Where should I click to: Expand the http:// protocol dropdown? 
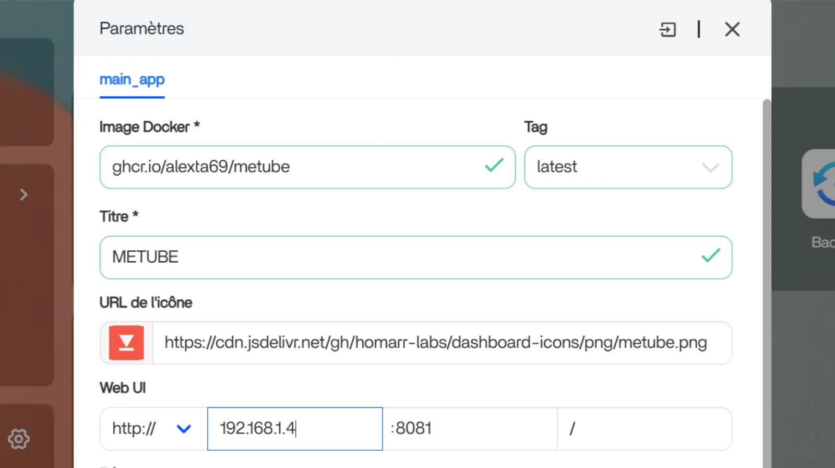point(153,429)
